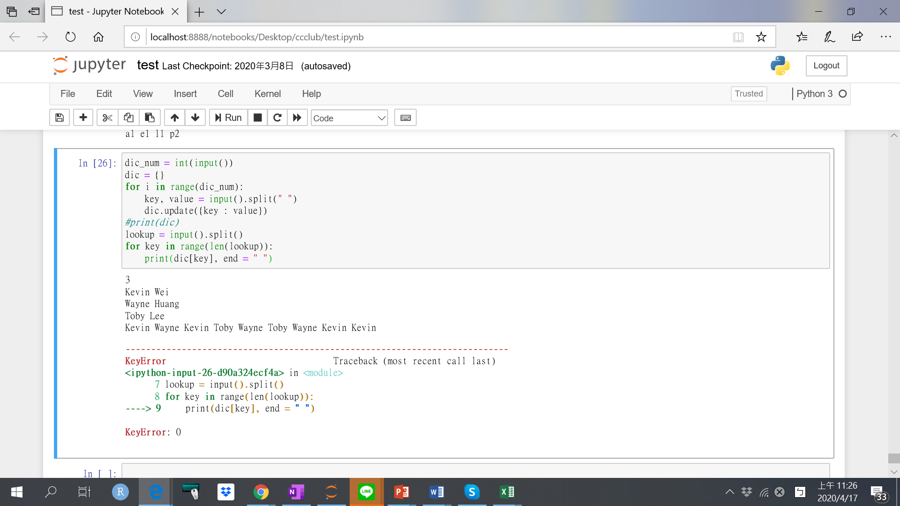Add this page to favorites via the star
Viewport: 900px width, 506px height.
click(x=761, y=37)
